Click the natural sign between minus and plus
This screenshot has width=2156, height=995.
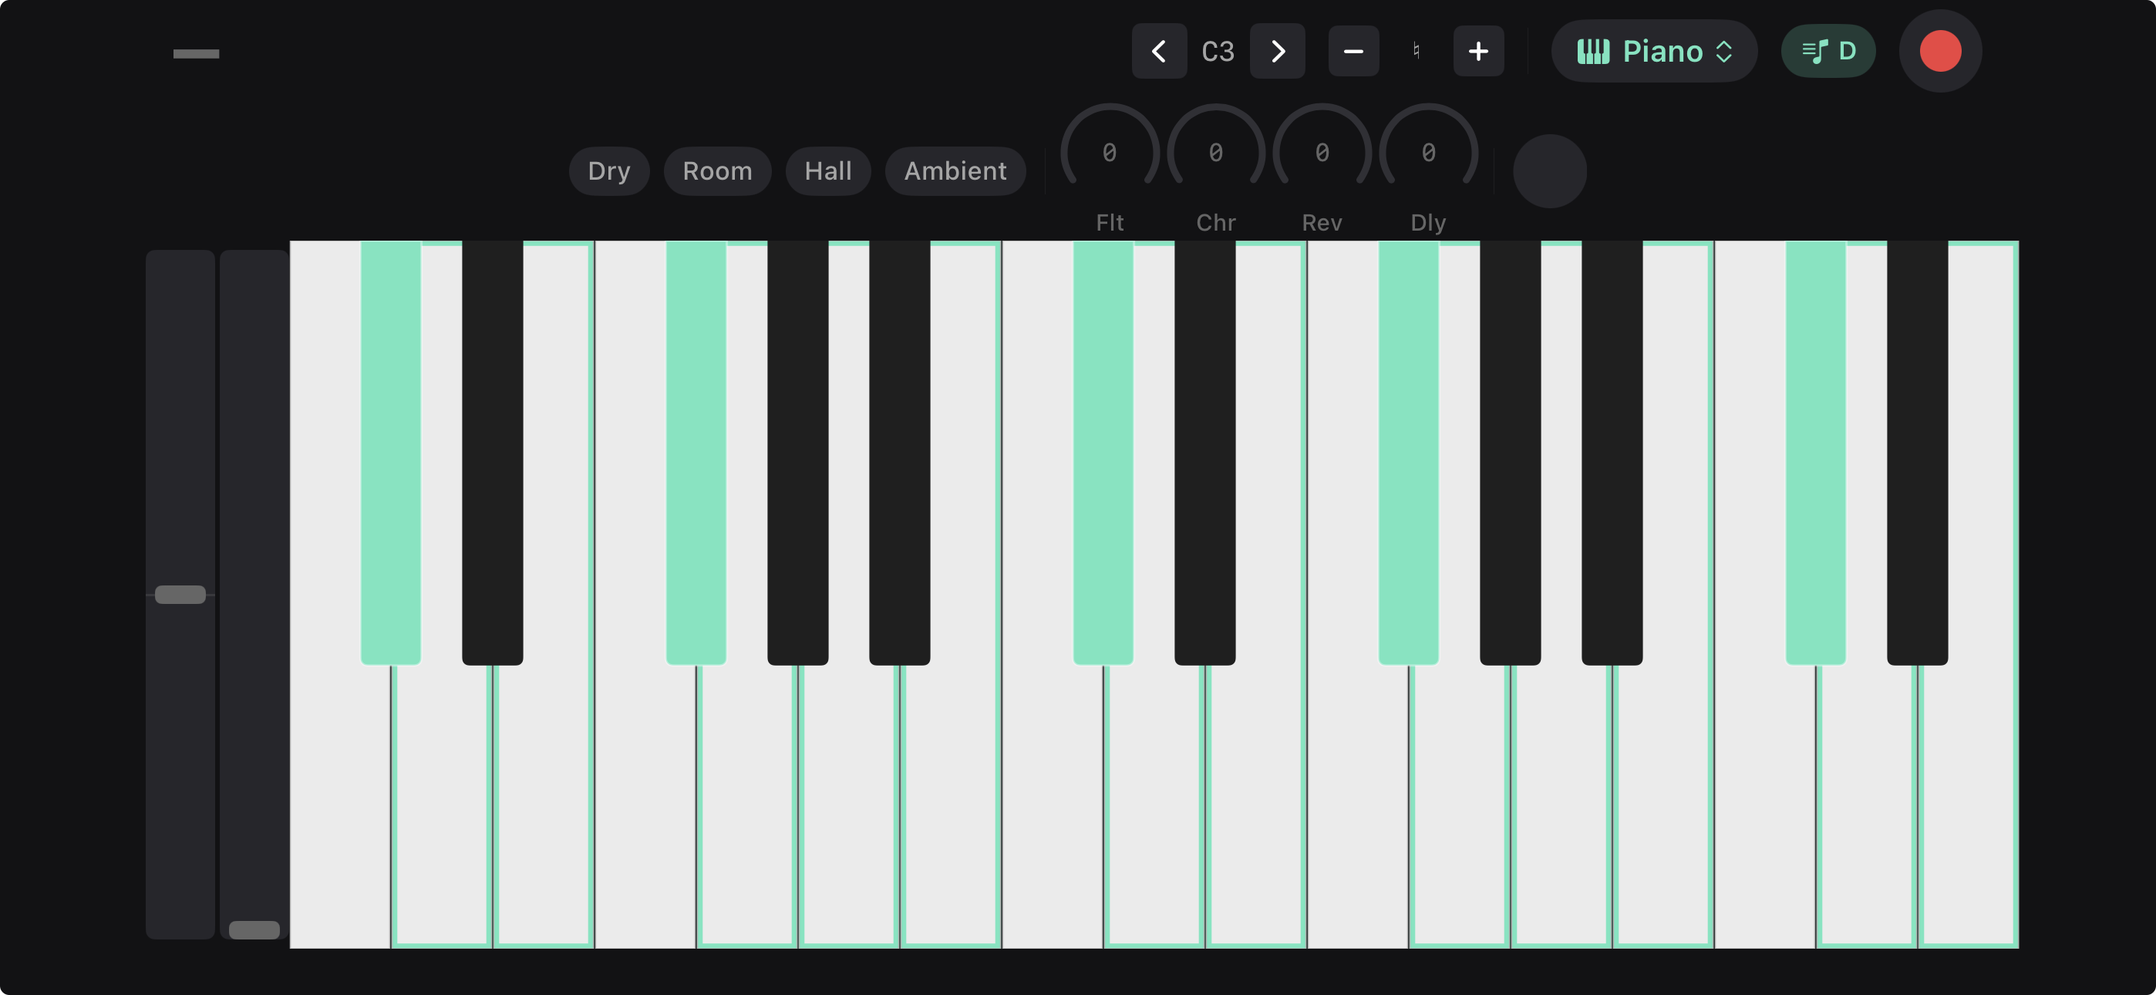click(1417, 51)
